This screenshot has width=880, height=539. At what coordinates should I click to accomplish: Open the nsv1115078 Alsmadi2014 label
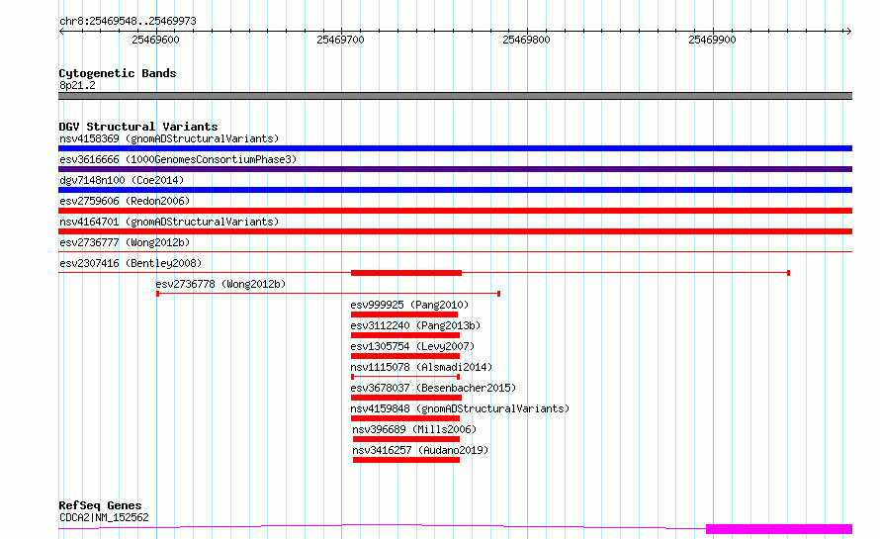[x=421, y=367]
